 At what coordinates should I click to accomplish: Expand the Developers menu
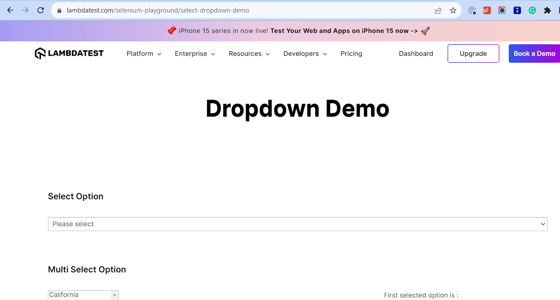tap(305, 53)
